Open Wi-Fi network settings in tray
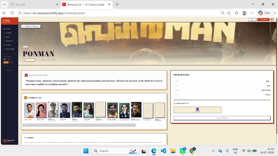The width and height of the screenshot is (278, 156). point(244,151)
